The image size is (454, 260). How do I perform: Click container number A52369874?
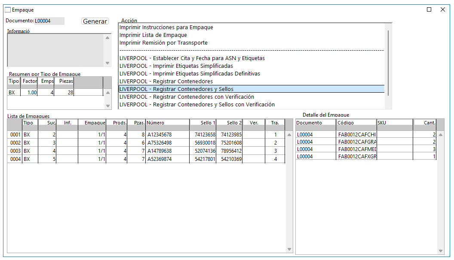[x=160, y=159]
